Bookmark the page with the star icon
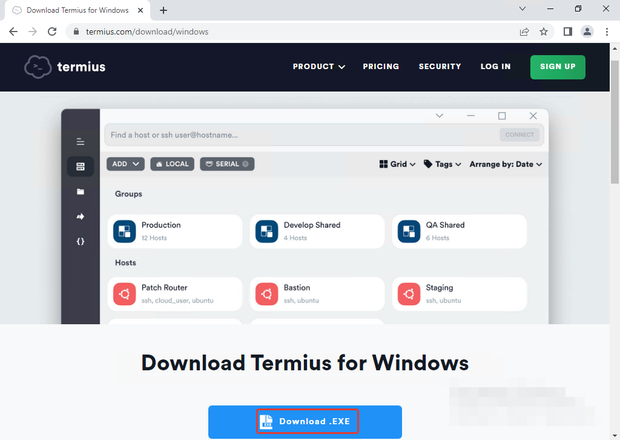Viewport: 620px width, 440px height. [x=544, y=31]
